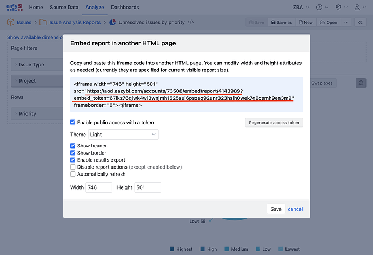
Task: Switch to the Analyze tab
Action: 95,8
